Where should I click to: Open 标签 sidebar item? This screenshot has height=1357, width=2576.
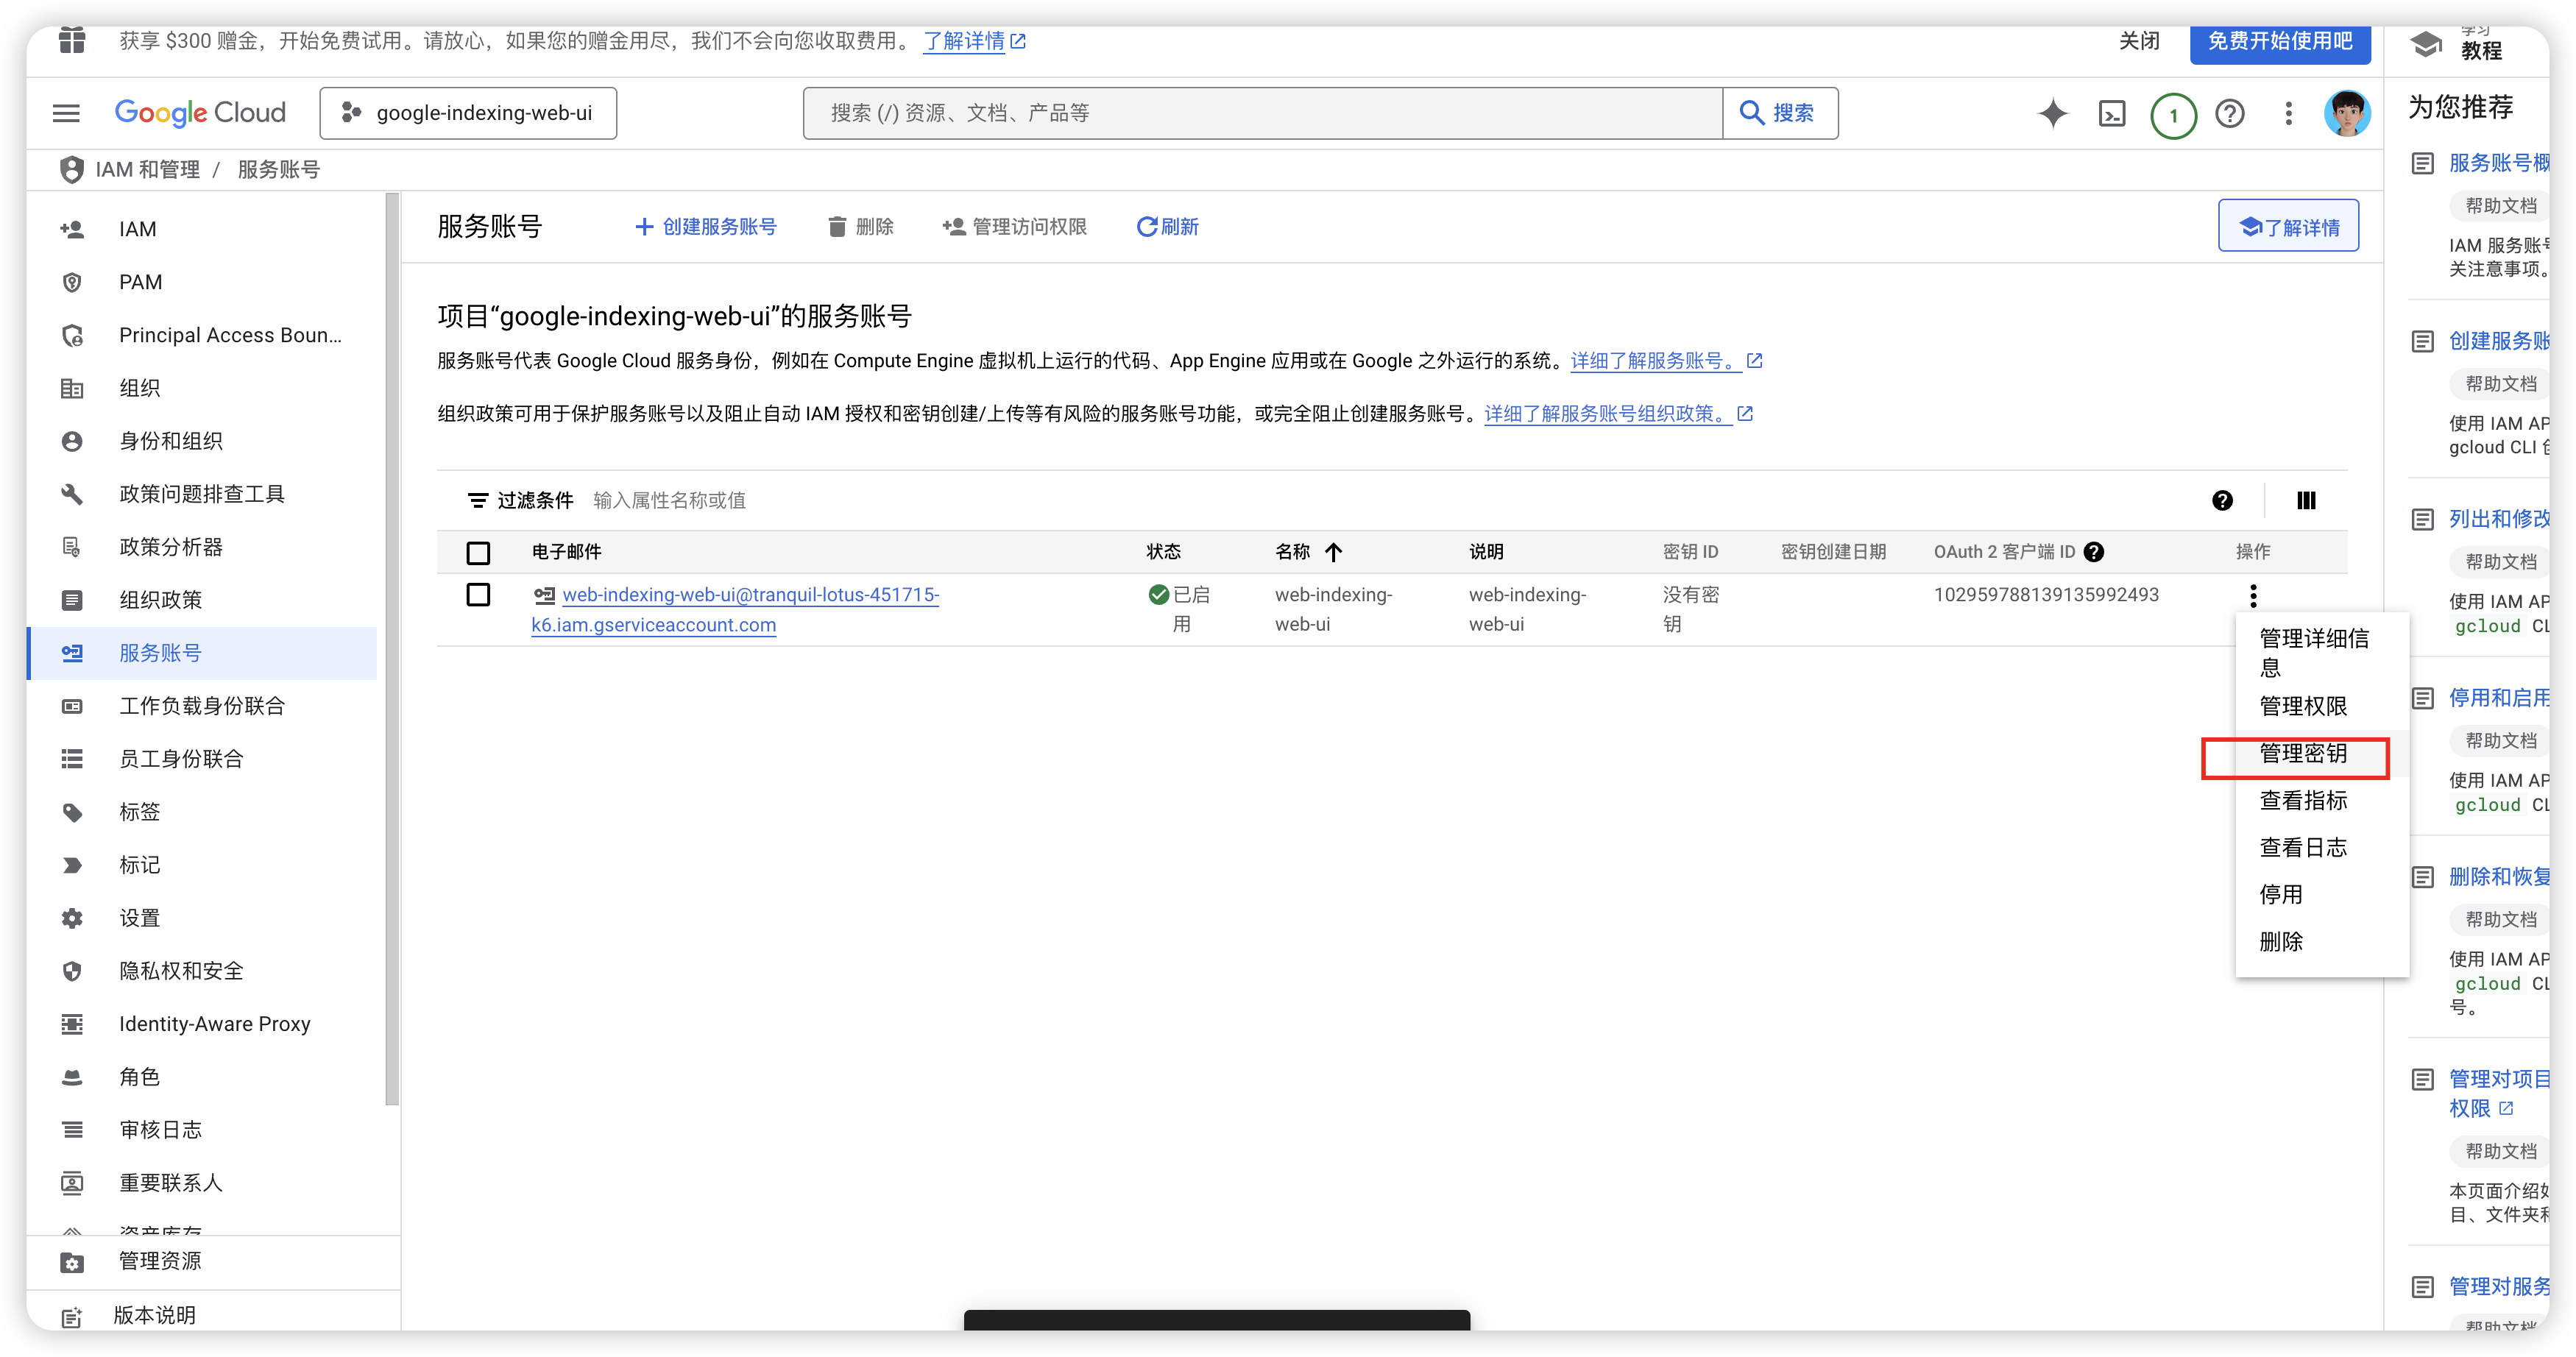[202, 812]
